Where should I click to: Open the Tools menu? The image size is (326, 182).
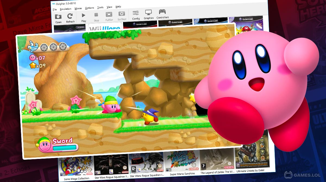click(x=100, y=8)
